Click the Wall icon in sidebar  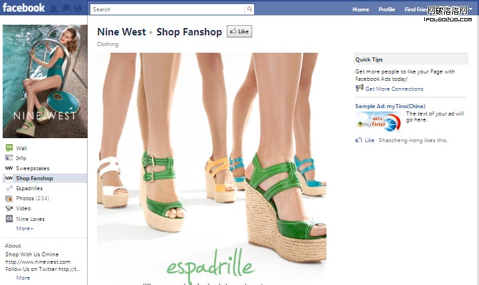[9, 148]
